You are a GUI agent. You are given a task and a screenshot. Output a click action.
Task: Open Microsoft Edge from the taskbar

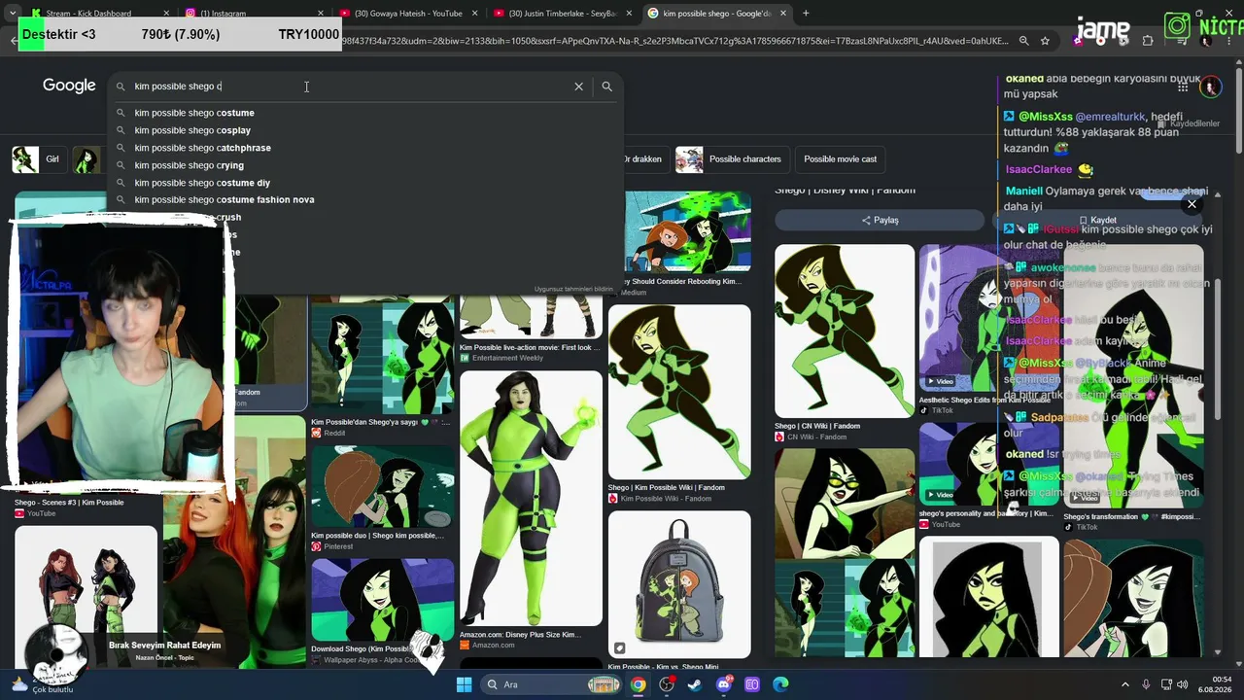click(x=780, y=684)
